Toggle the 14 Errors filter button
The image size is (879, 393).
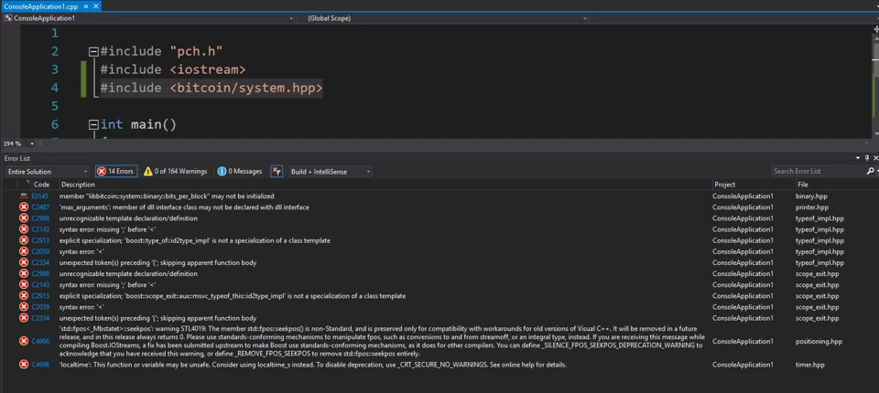tap(116, 171)
